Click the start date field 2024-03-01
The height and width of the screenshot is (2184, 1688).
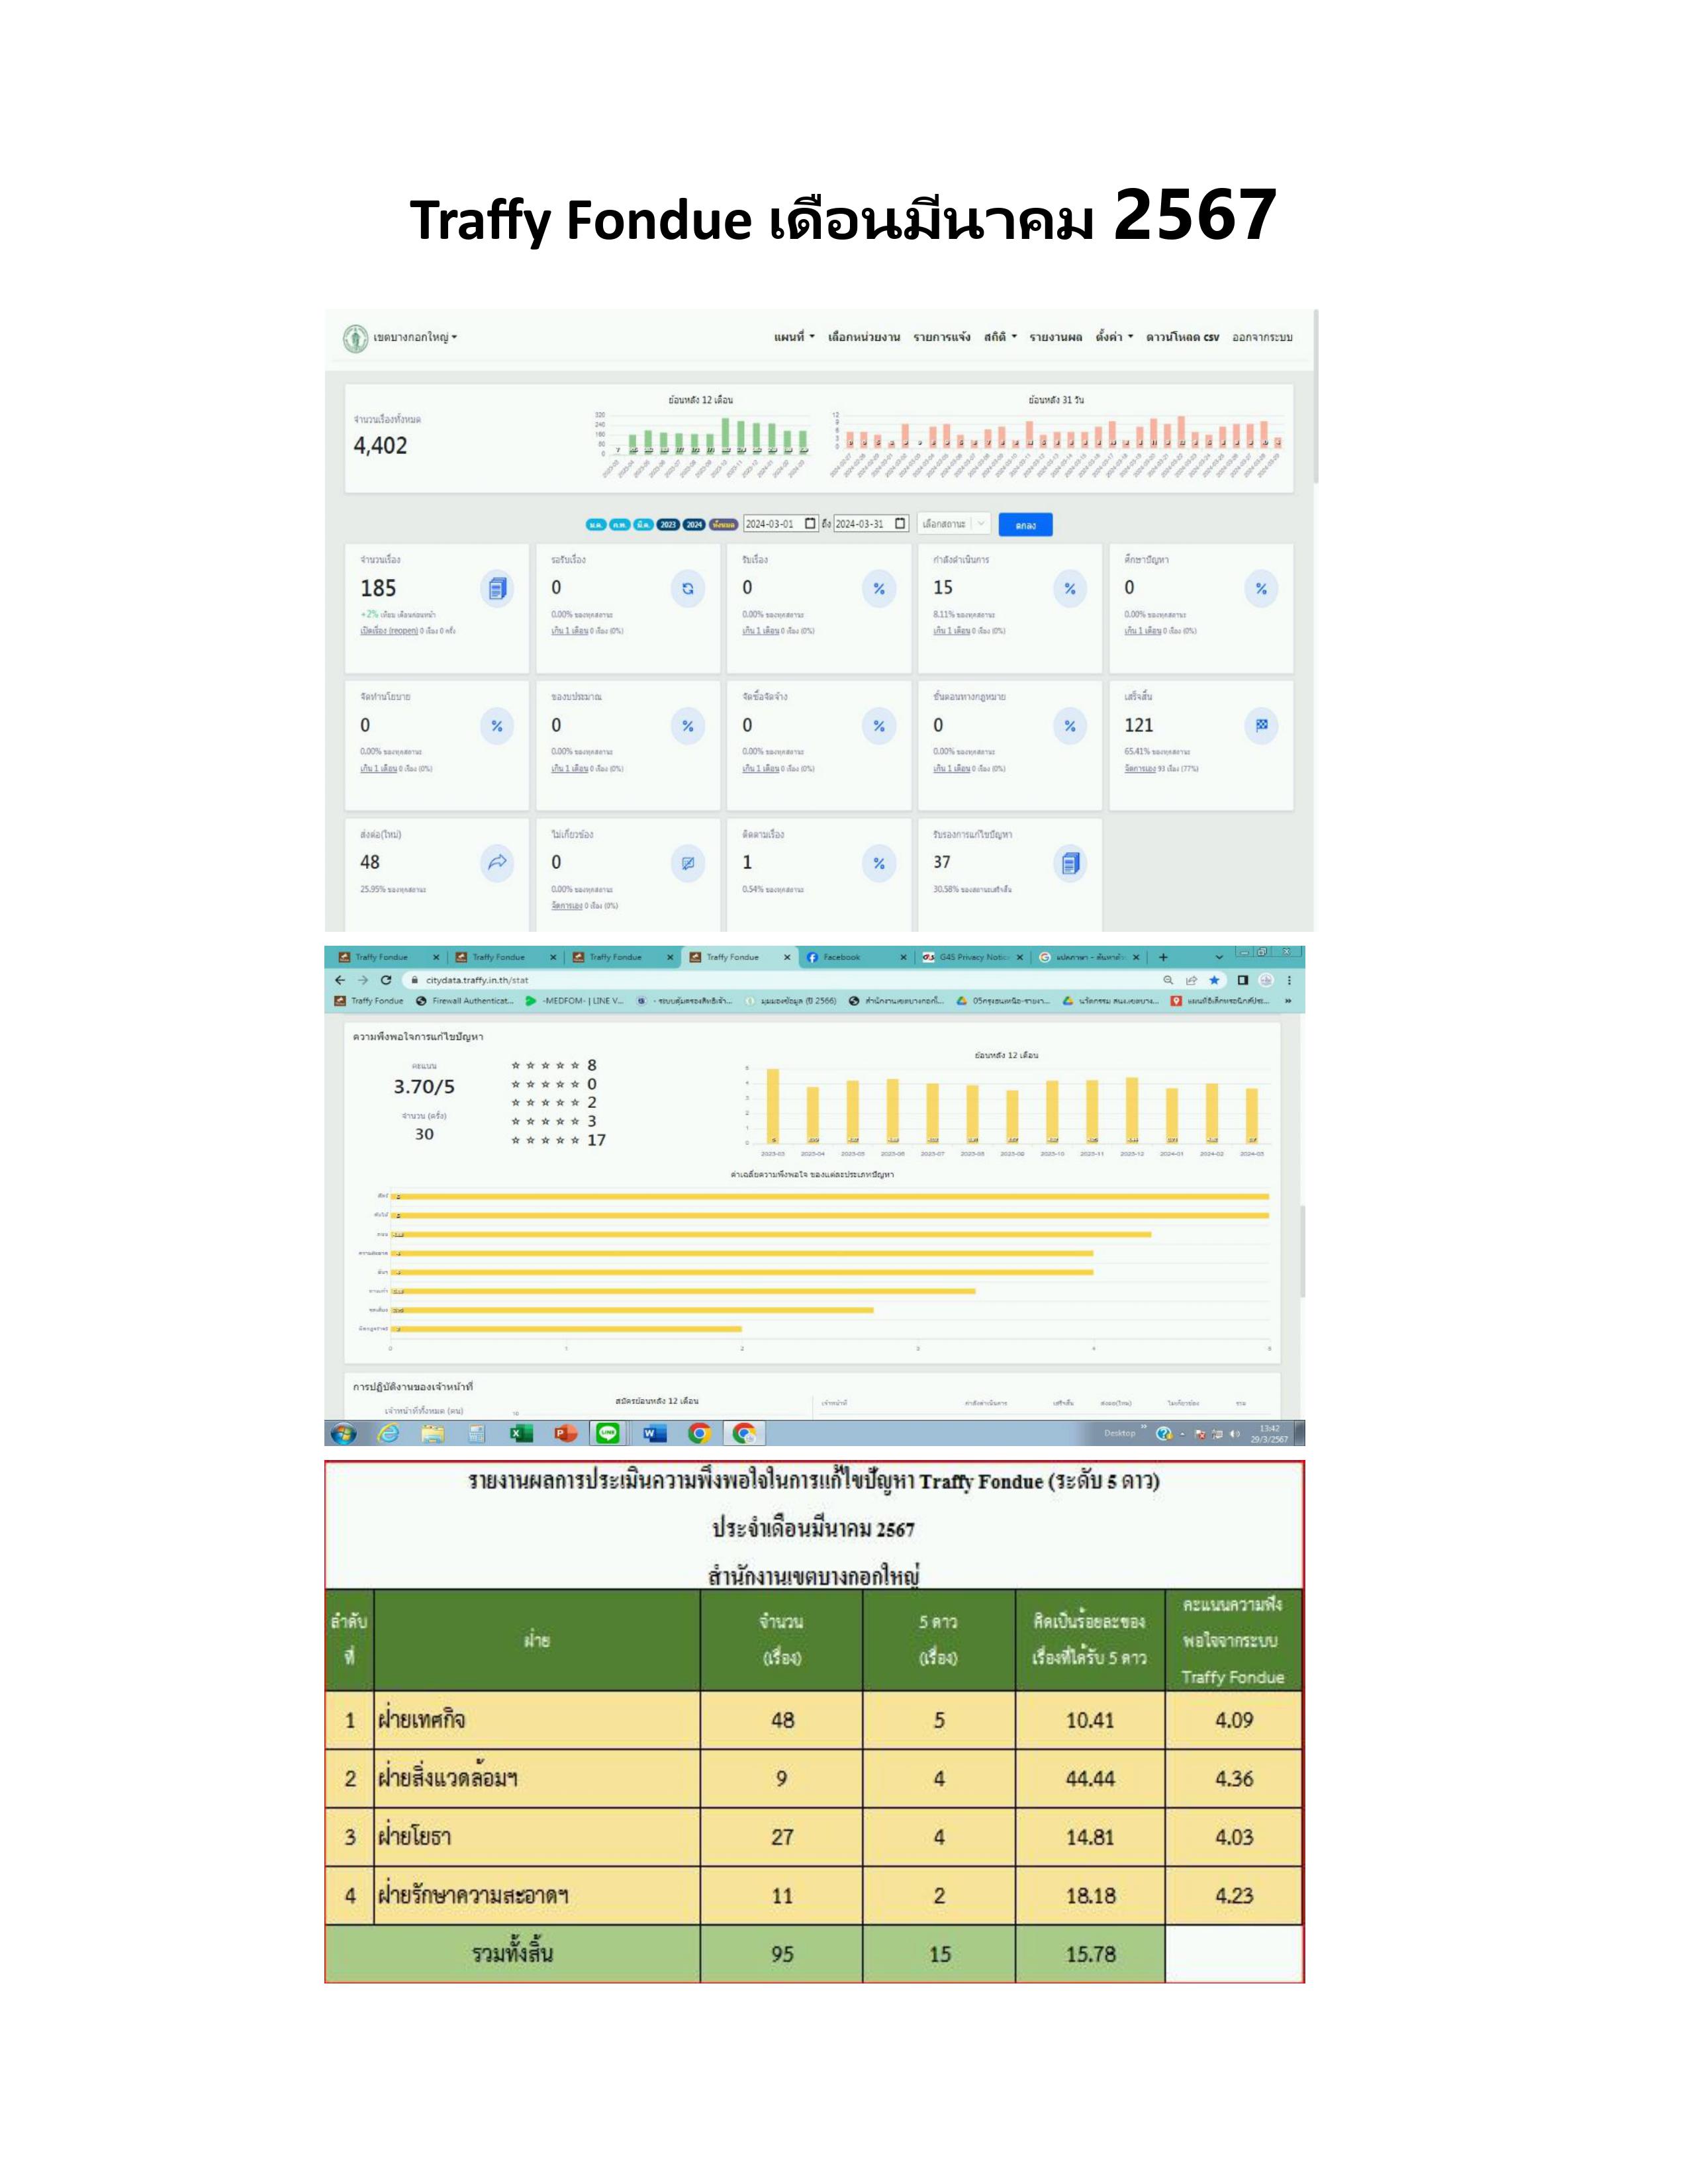pyautogui.click(x=780, y=524)
